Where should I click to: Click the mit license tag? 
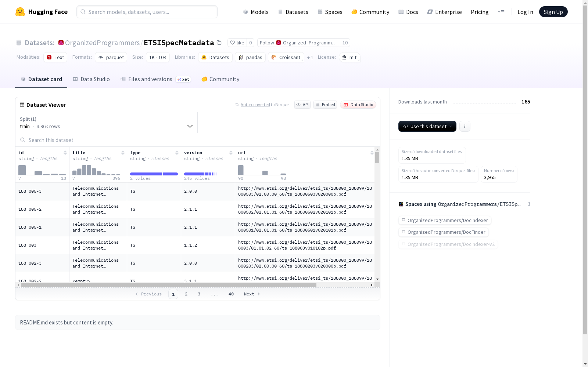click(x=349, y=57)
